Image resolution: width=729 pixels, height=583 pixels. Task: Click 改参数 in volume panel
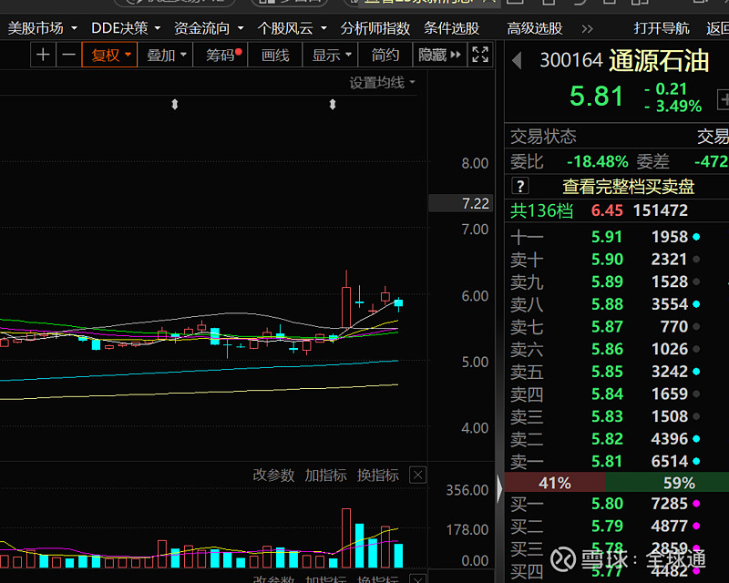[273, 476]
